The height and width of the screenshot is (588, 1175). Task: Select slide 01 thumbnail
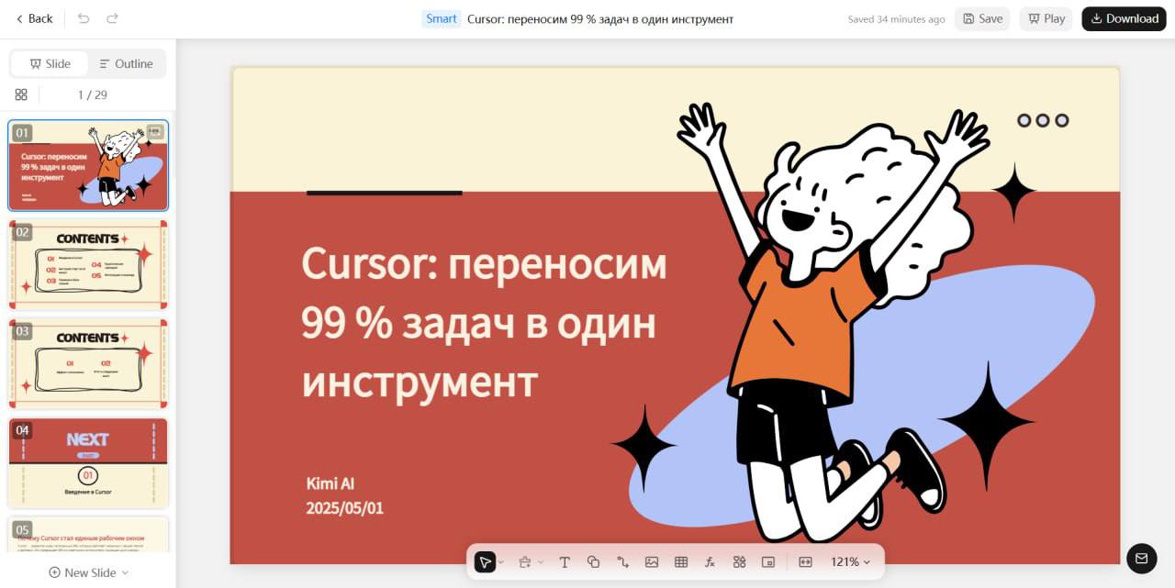88,165
